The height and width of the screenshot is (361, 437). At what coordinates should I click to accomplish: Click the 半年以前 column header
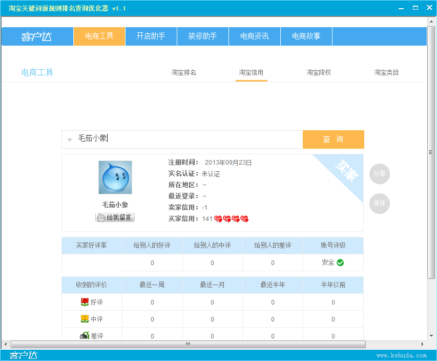coord(334,285)
